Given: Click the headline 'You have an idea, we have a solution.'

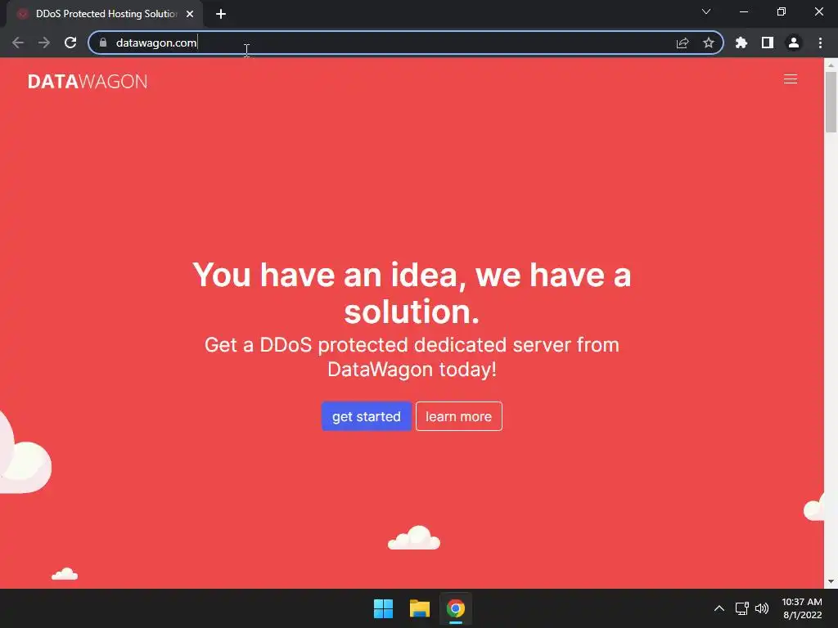Looking at the screenshot, I should tap(412, 293).
